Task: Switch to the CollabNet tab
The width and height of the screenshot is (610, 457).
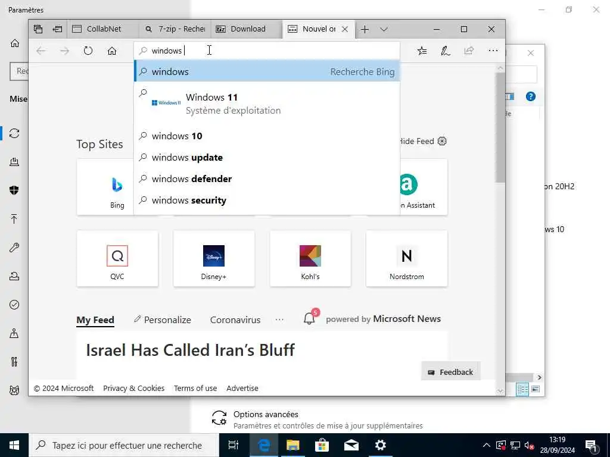Action: [102, 29]
